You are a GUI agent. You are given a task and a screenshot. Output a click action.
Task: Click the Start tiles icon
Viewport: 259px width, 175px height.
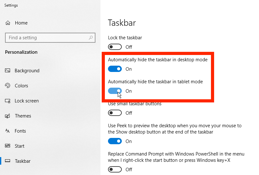coord(8,146)
